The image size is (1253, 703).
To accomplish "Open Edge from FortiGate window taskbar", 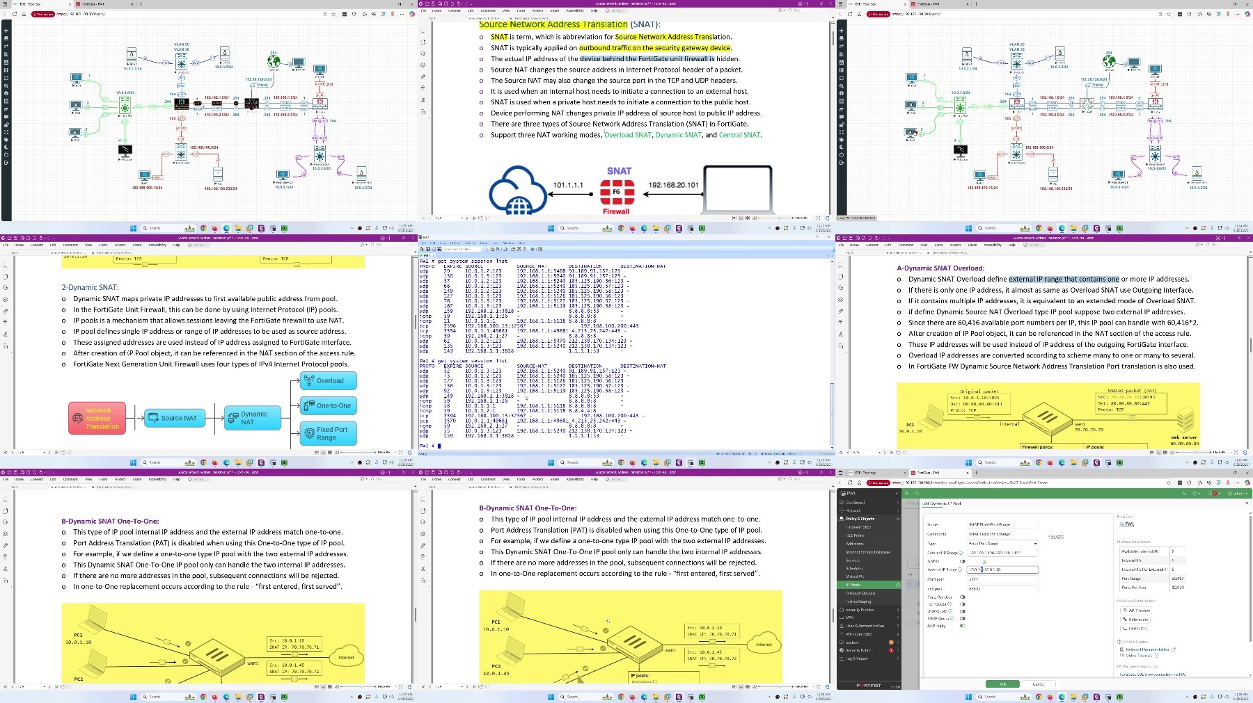I will tap(1062, 697).
